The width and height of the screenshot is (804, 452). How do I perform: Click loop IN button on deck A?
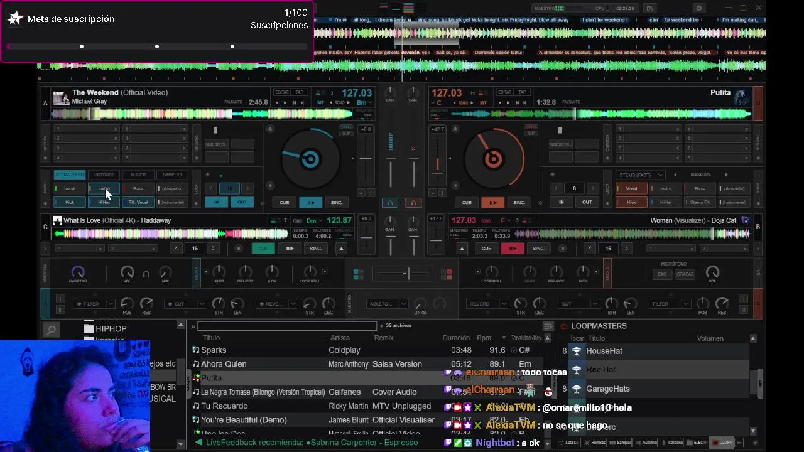(x=216, y=202)
